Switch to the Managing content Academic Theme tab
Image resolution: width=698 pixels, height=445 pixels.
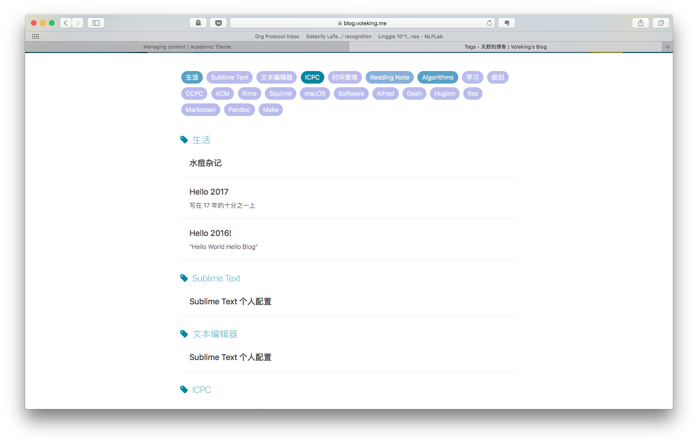[187, 47]
